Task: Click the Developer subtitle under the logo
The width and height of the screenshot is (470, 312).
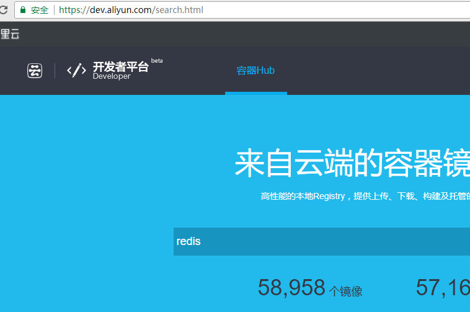Action: click(x=112, y=77)
